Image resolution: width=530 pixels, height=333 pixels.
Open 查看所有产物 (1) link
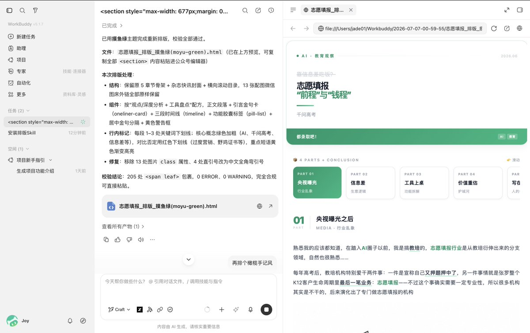pyautogui.click(x=123, y=226)
